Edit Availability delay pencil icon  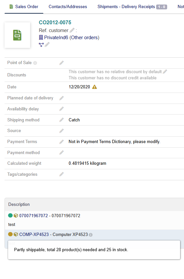click(x=62, y=109)
